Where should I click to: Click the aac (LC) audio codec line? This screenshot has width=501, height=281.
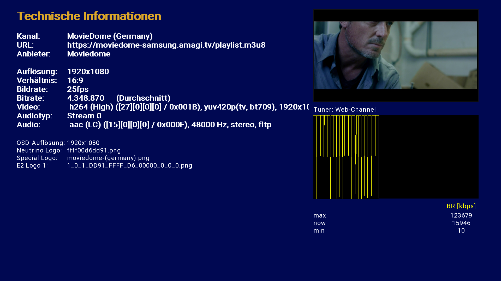pos(170,125)
